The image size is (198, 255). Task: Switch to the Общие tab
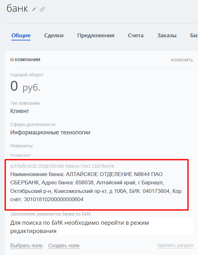point(21,35)
